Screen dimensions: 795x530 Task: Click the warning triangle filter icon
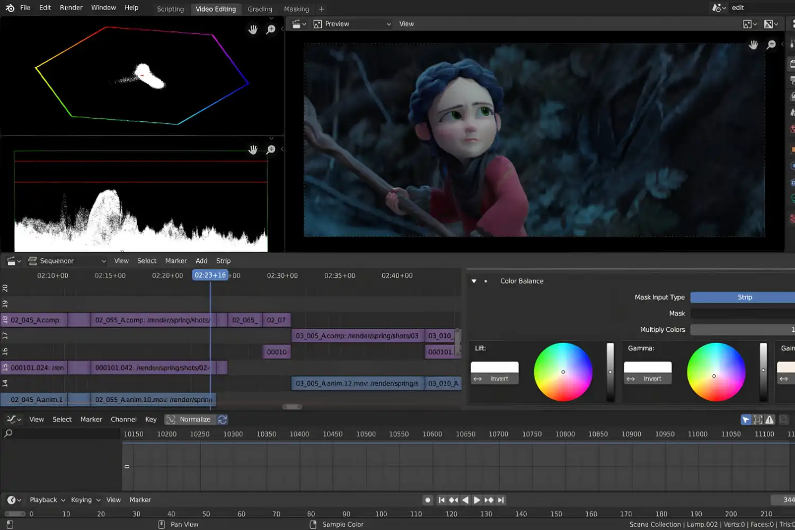770,420
